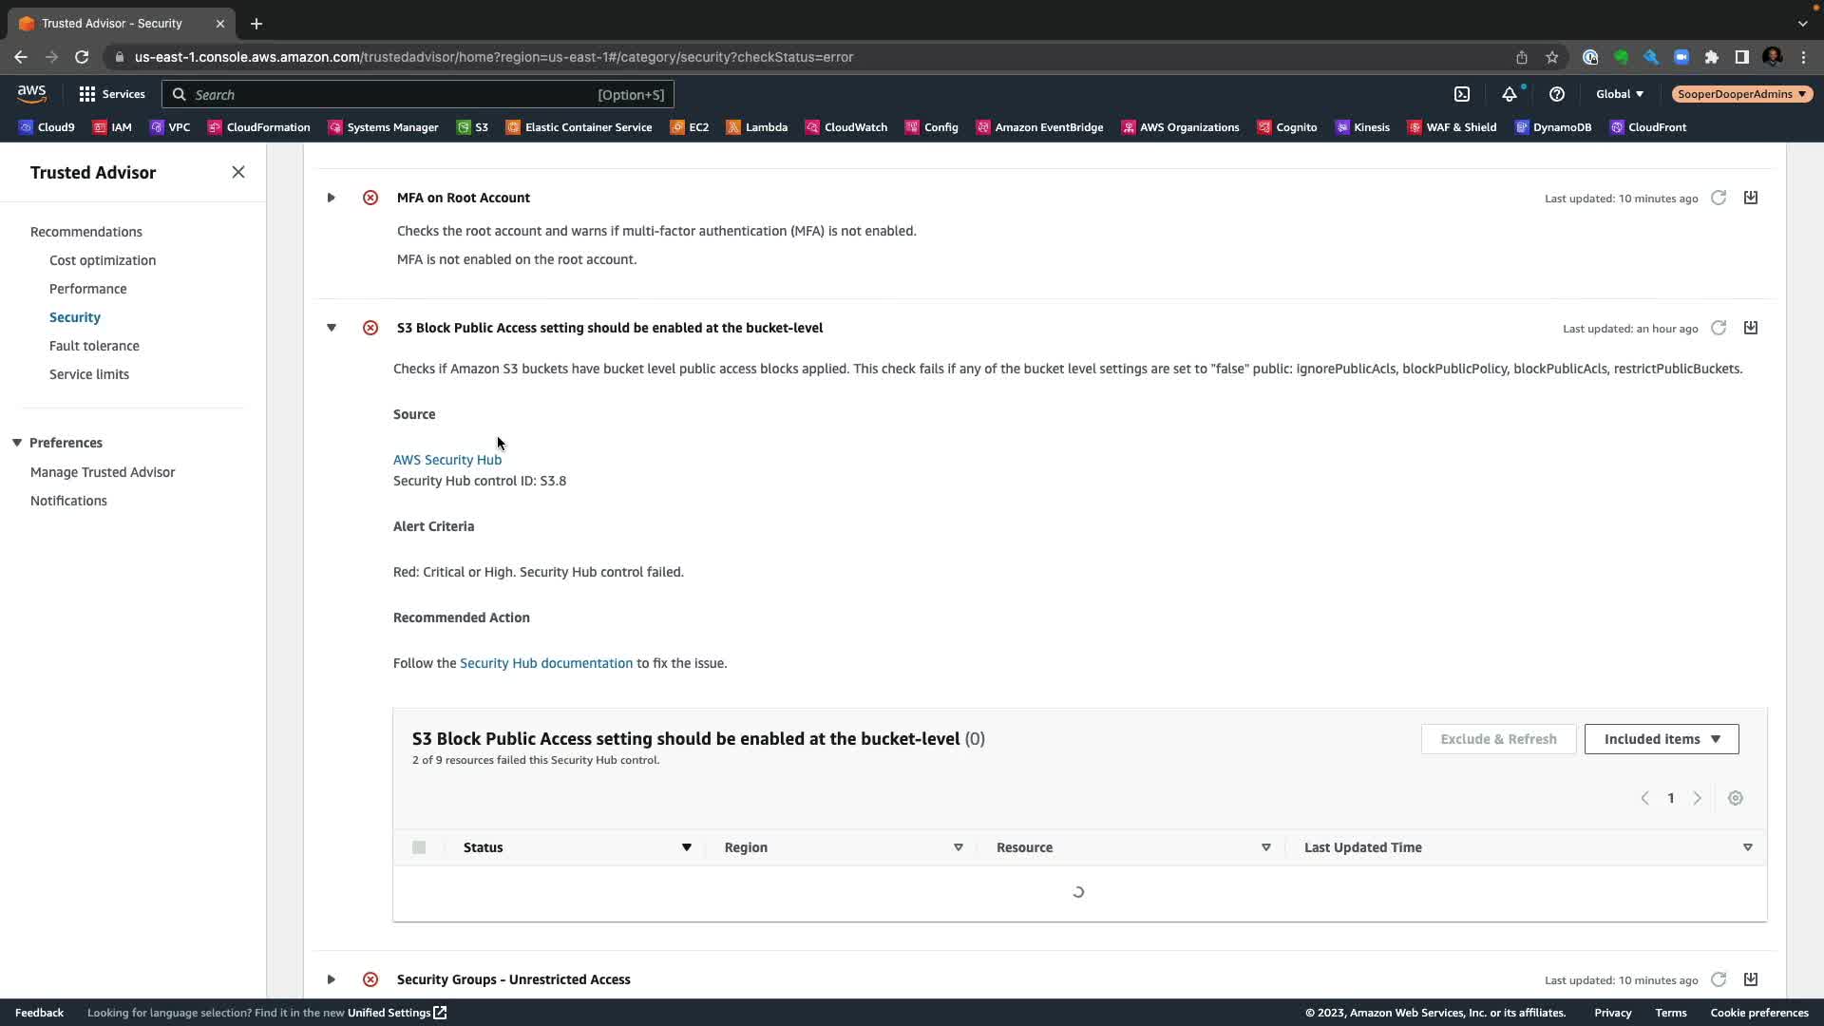Image resolution: width=1824 pixels, height=1026 pixels.
Task: Click the help question mark icon
Action: point(1556,94)
